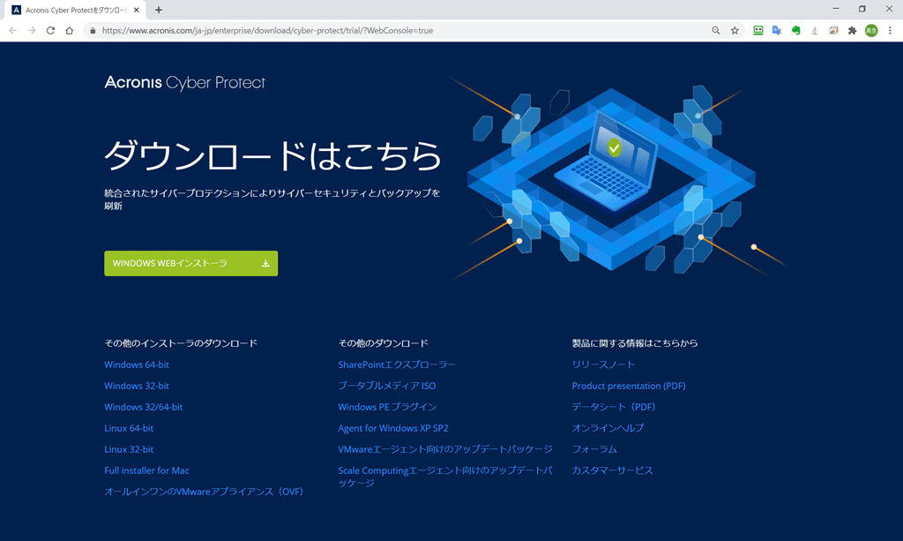This screenshot has height=541, width=903.
Task: Download the Linux 32-bit installer
Action: point(129,449)
